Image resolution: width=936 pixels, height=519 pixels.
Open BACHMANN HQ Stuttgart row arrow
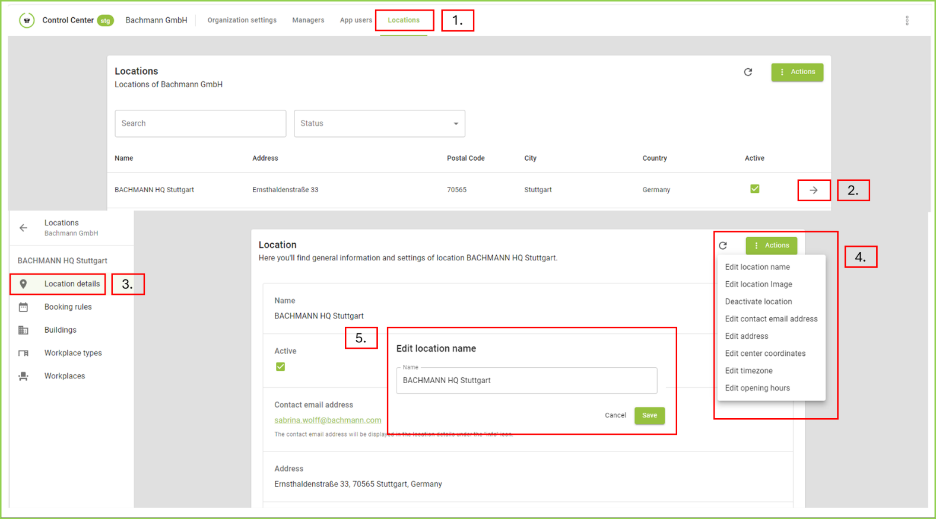point(814,190)
